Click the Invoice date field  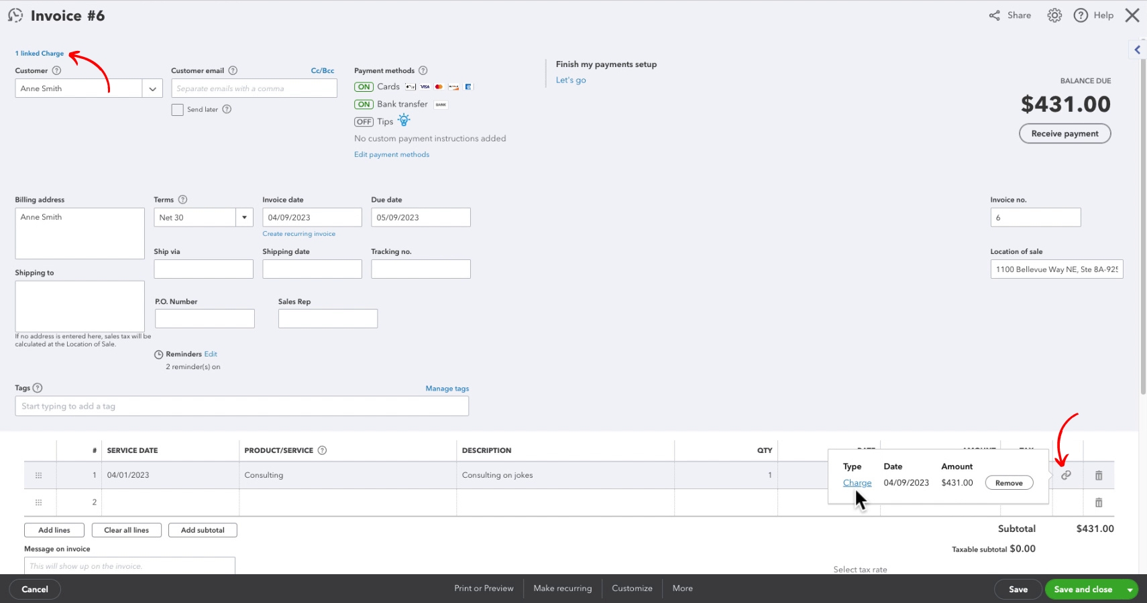tap(312, 217)
